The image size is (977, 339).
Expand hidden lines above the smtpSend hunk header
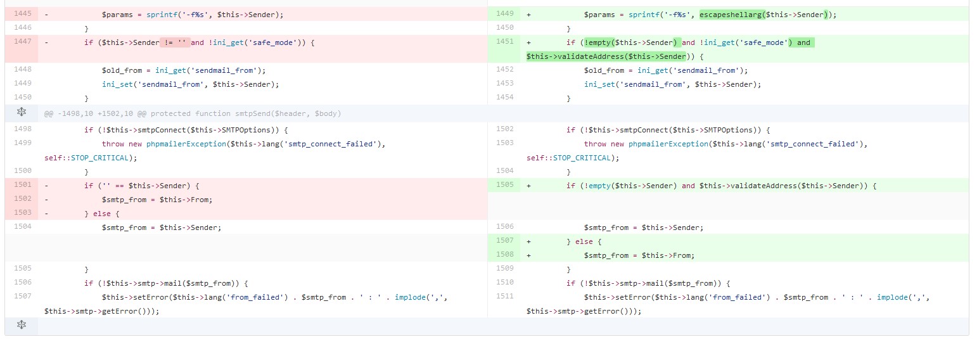[22, 113]
